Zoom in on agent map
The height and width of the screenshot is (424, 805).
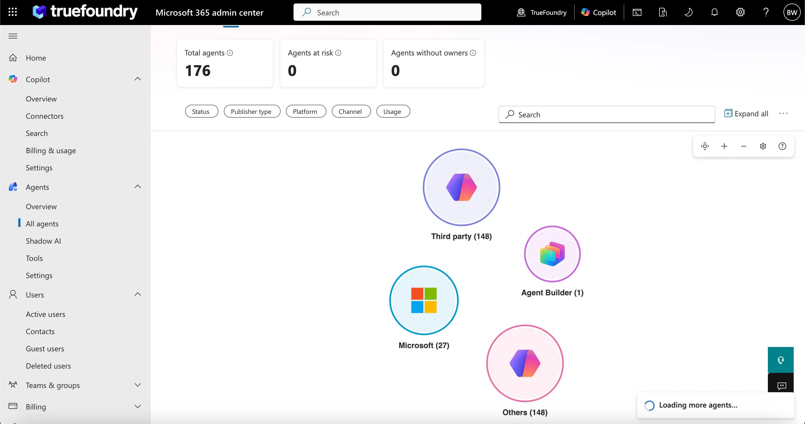tap(724, 146)
